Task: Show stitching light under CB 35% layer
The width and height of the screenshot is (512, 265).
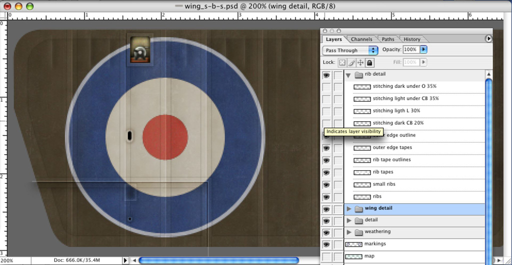Action: 326,99
